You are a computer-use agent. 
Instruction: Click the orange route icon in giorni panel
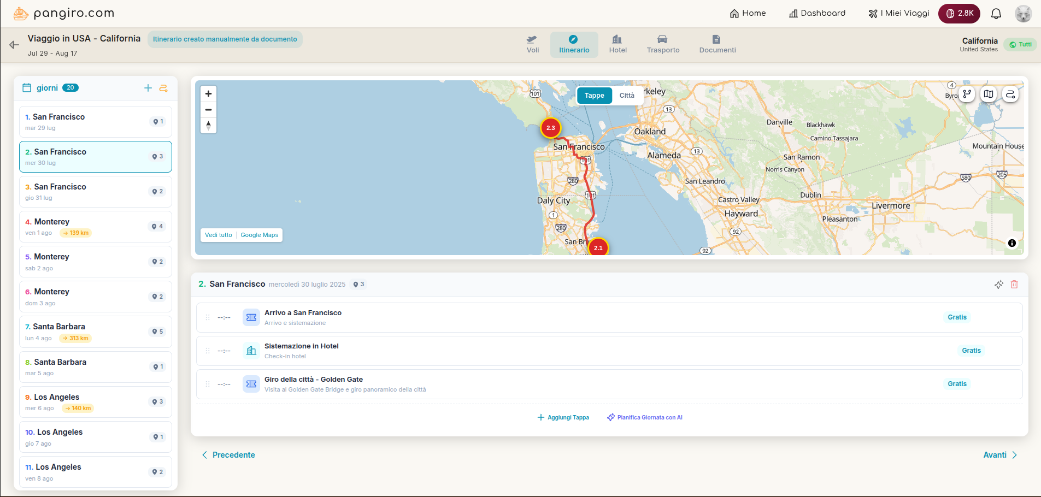(x=163, y=88)
